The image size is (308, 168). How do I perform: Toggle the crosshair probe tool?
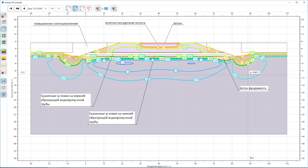pyautogui.click(x=4, y=94)
